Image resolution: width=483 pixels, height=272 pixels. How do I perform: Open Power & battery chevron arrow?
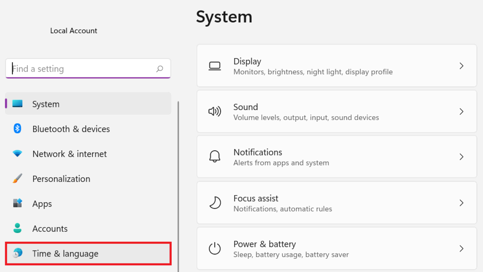462,248
